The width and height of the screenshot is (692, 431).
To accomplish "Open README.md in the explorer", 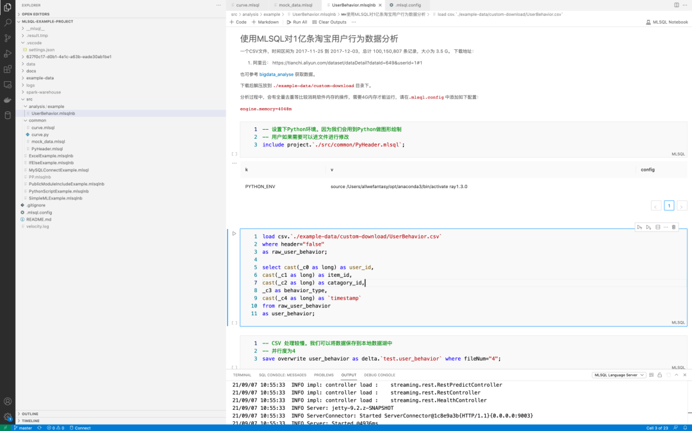I will (x=39, y=219).
